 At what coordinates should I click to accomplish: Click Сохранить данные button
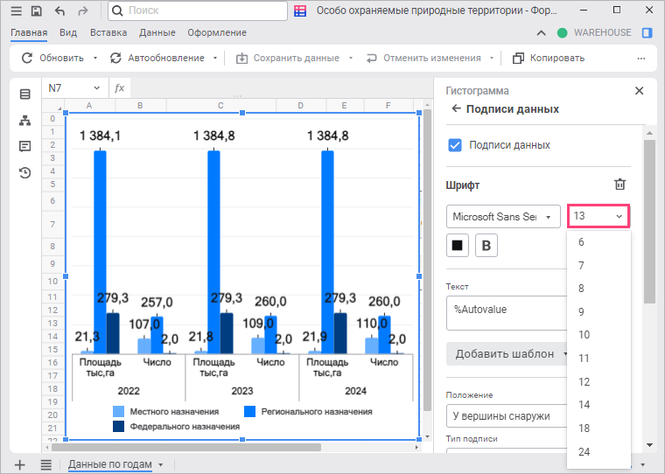click(288, 58)
